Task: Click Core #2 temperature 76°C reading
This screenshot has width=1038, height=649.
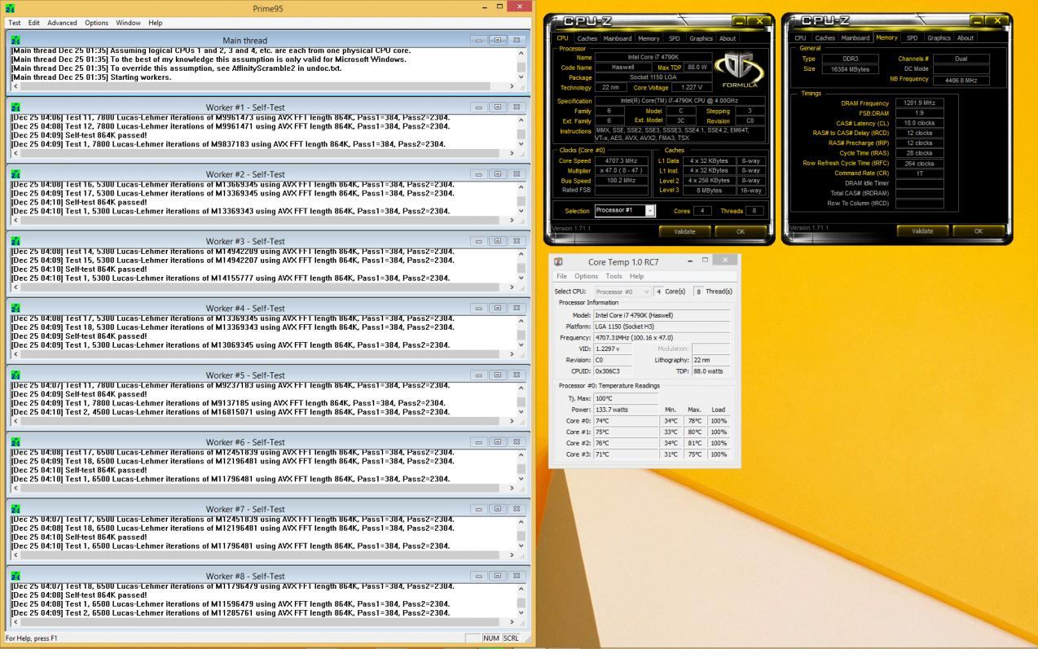Action: pos(625,443)
